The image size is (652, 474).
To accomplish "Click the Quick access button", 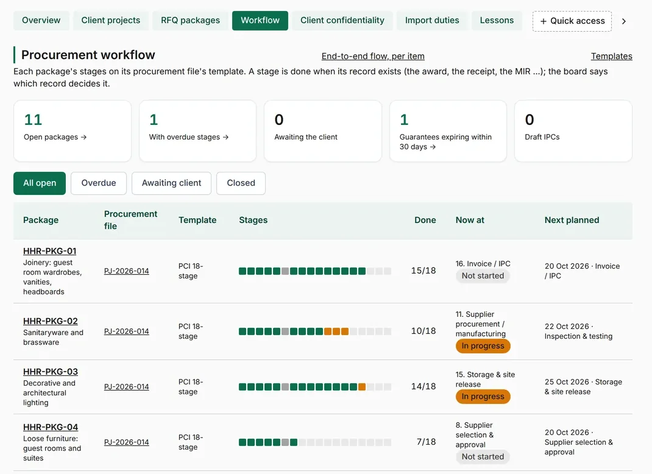I will 572,21.
